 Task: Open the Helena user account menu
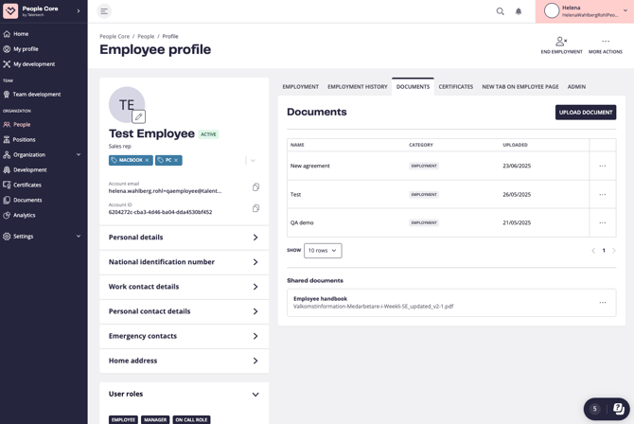(x=586, y=11)
